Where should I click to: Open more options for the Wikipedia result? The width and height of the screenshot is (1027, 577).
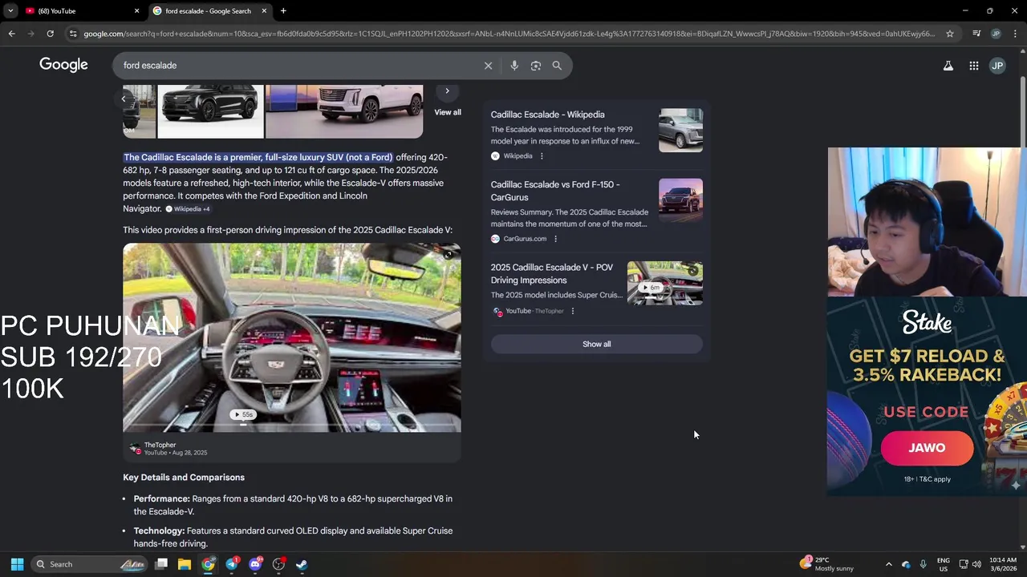tap(542, 156)
